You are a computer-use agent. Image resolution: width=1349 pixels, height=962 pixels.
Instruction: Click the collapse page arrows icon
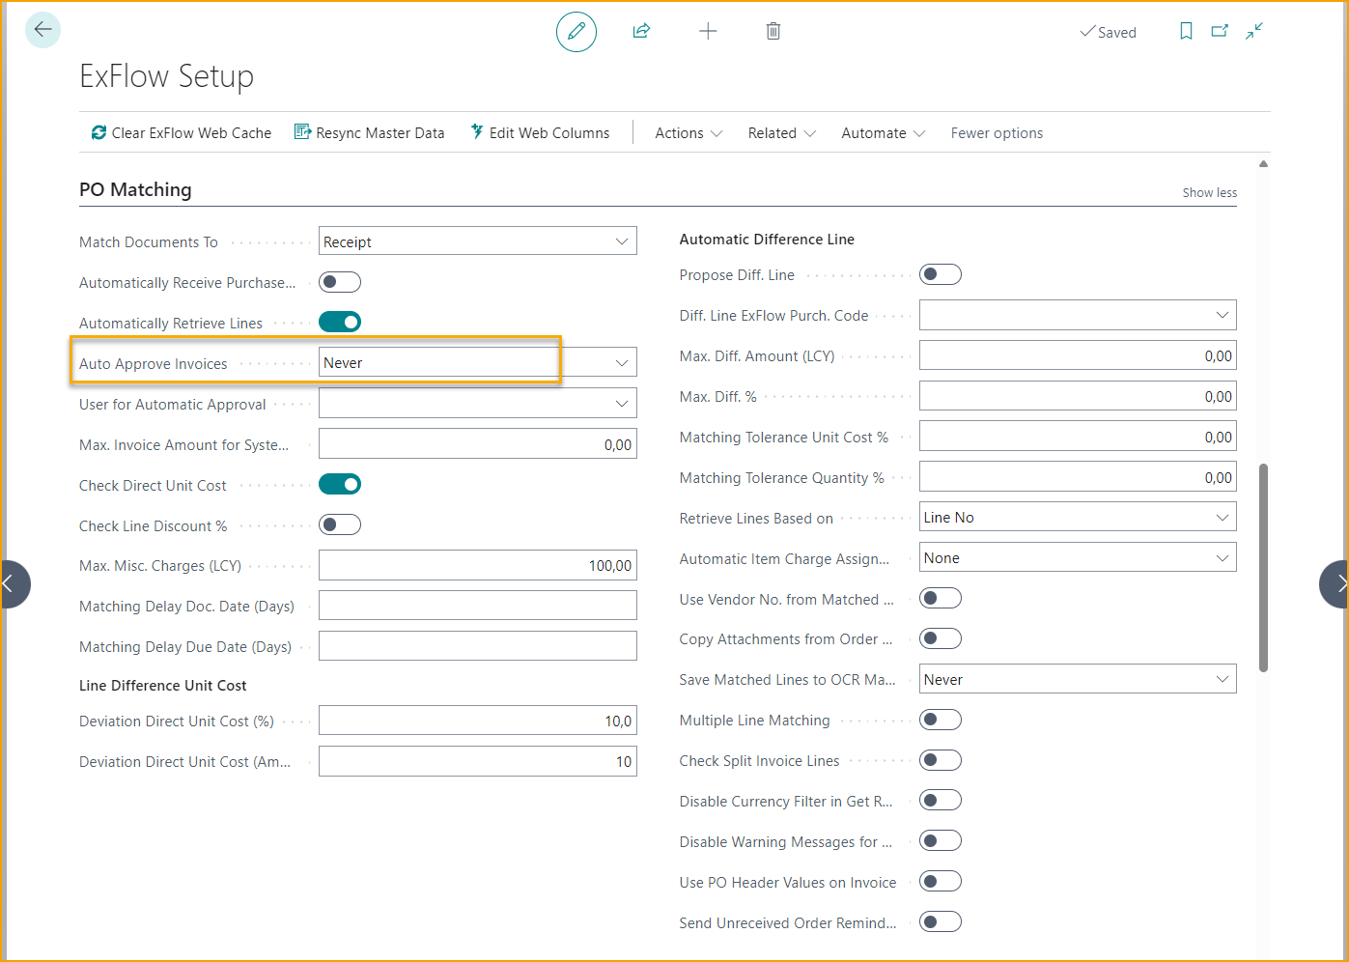point(1254,32)
